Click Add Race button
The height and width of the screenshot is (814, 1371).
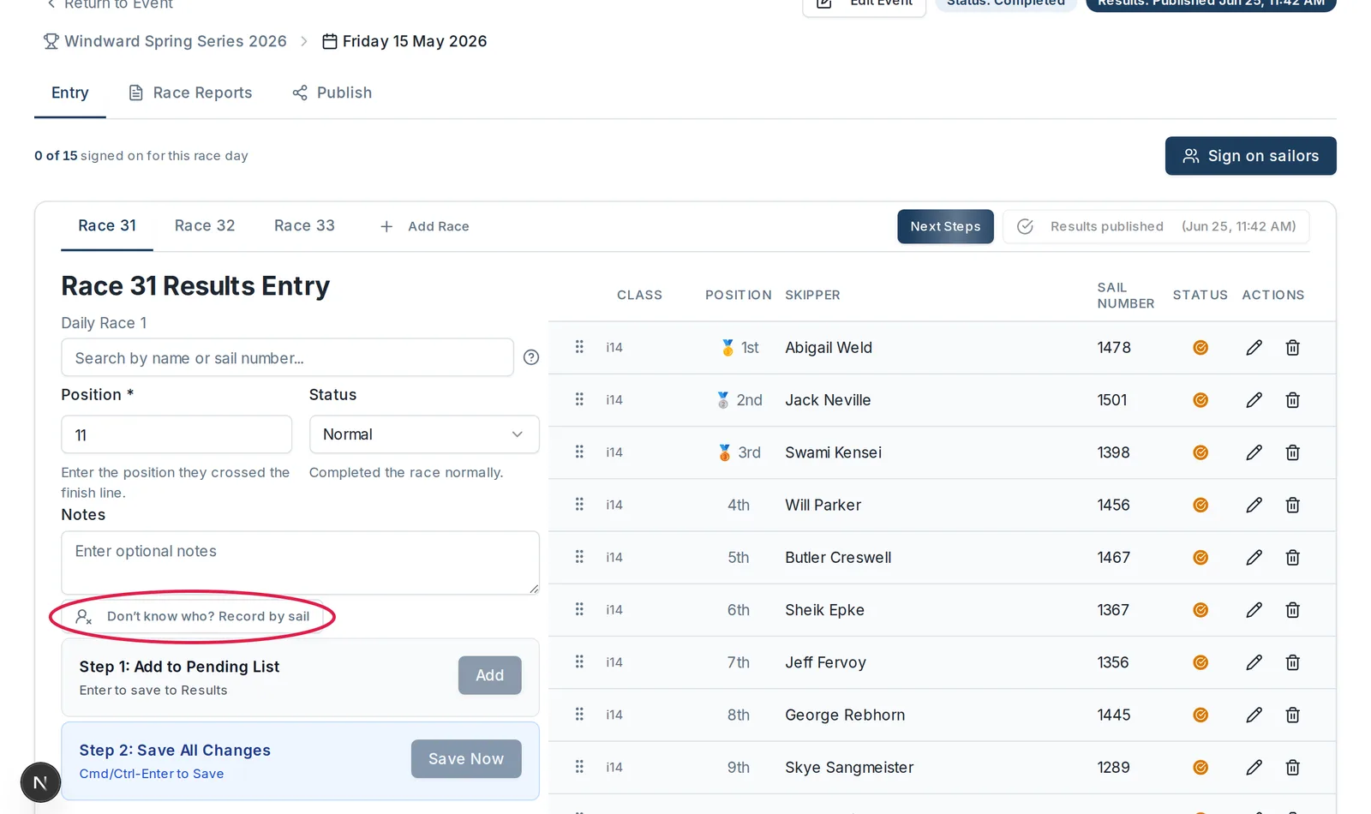coord(425,226)
